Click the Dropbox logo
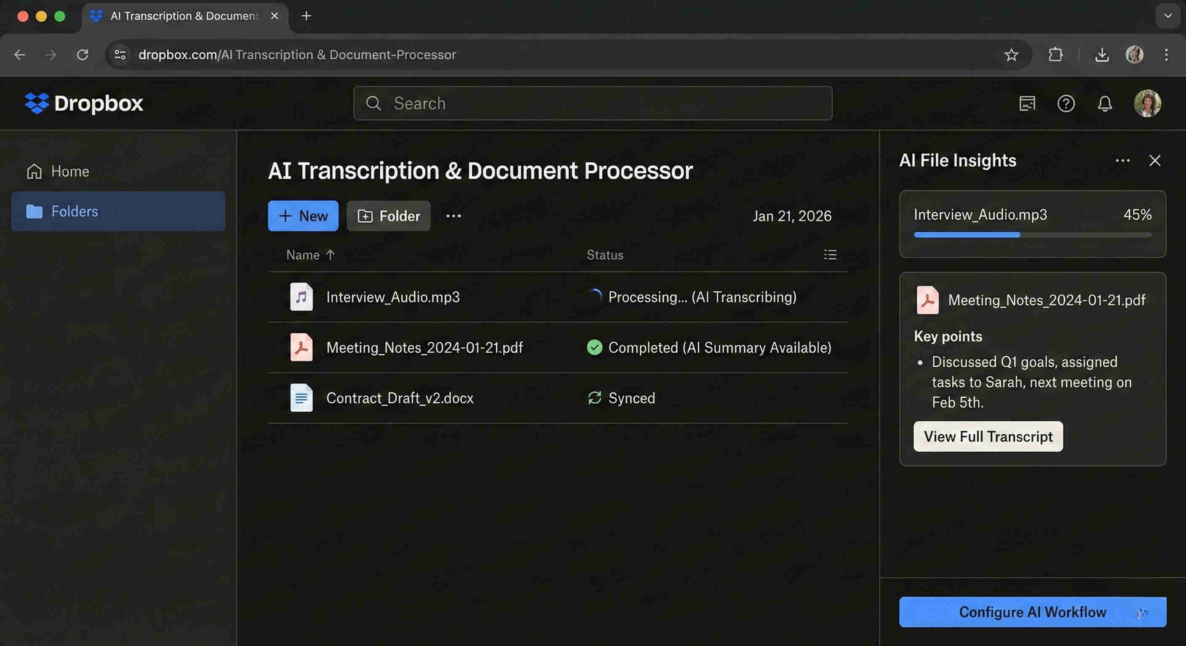This screenshot has height=646, width=1186. (84, 103)
